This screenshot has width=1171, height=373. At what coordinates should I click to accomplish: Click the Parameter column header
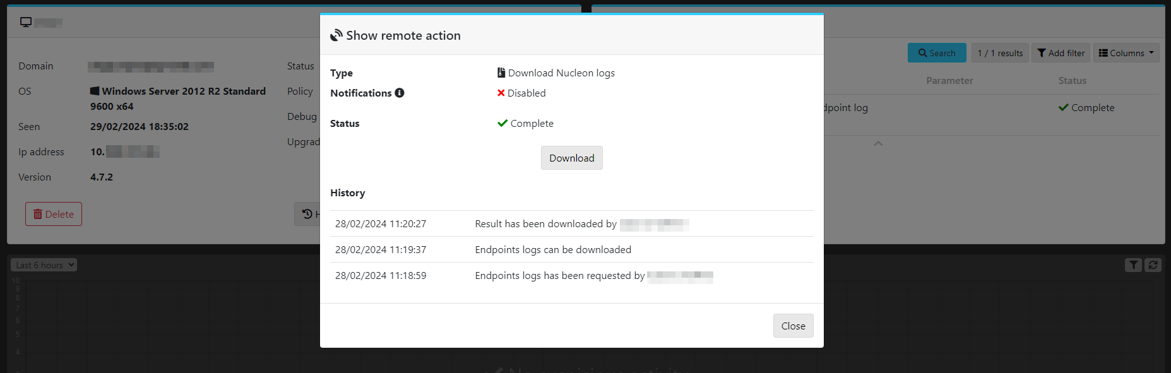(x=949, y=81)
